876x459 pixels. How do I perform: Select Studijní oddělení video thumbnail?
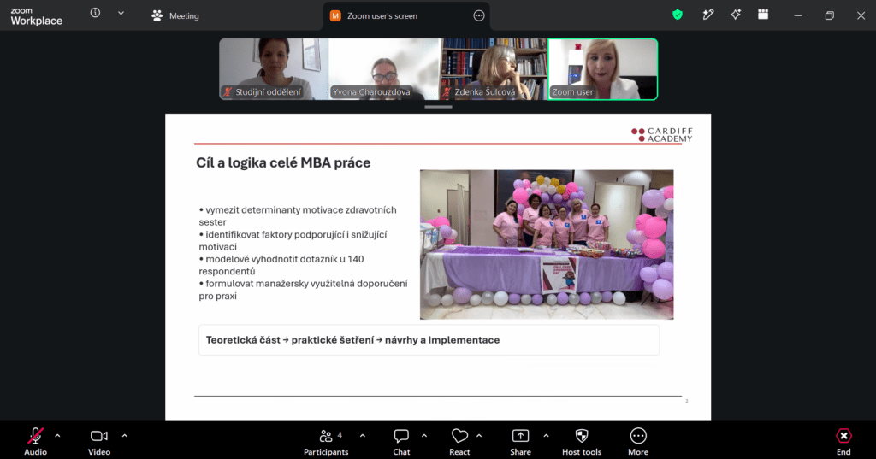pos(274,69)
